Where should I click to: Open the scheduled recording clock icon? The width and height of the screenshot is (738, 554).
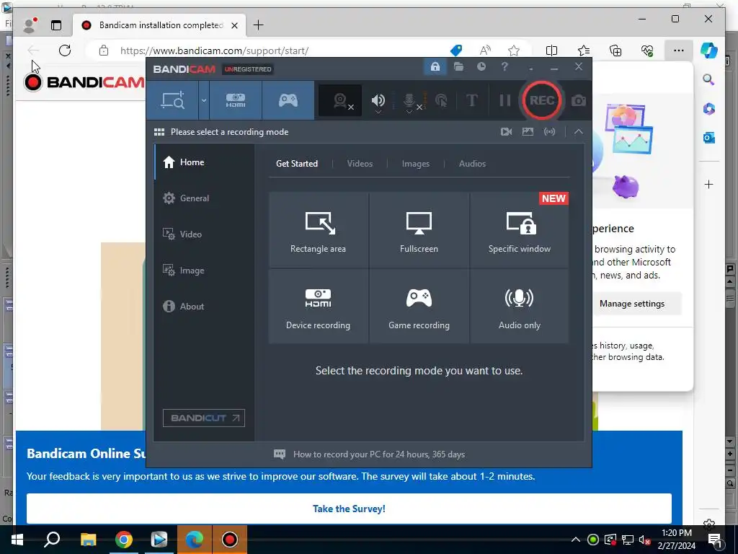pyautogui.click(x=481, y=67)
